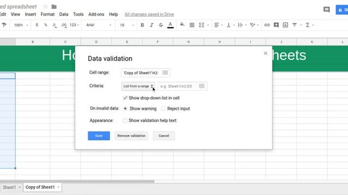
Task: Select column B header
Action: pos(33,42)
